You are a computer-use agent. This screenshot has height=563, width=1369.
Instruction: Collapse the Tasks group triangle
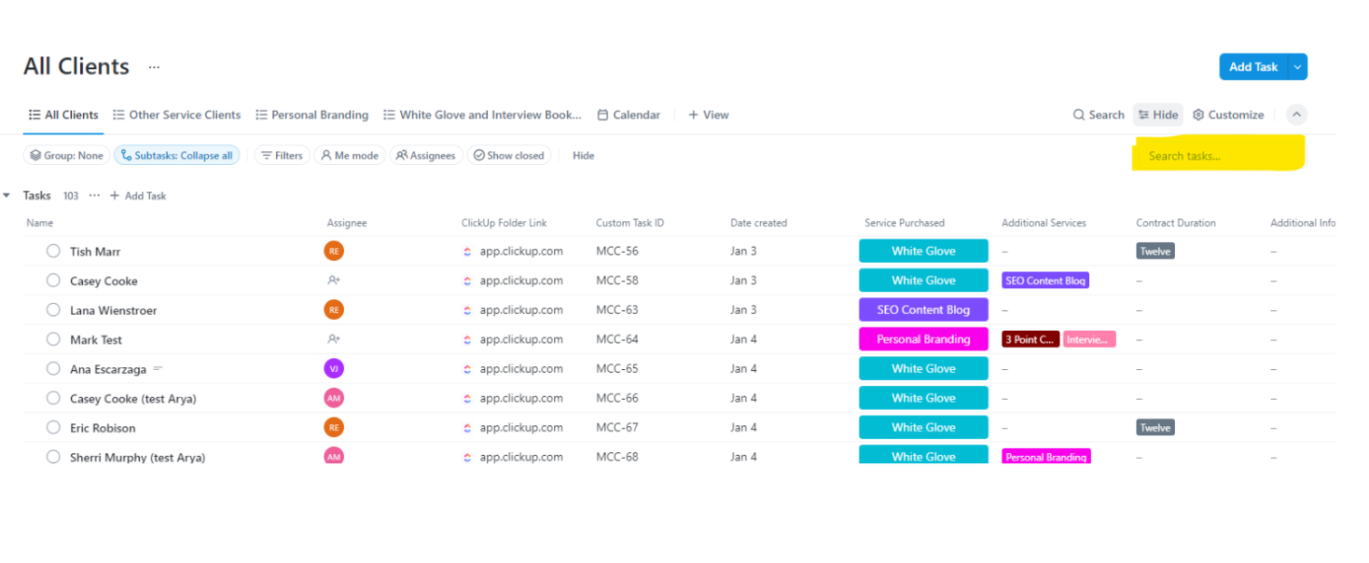point(7,196)
